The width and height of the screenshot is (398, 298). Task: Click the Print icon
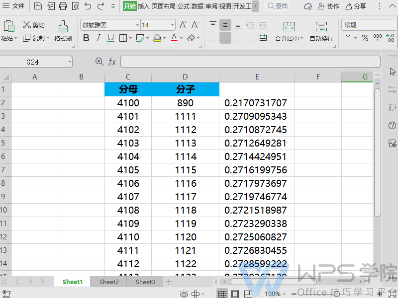pyautogui.click(x=63, y=6)
